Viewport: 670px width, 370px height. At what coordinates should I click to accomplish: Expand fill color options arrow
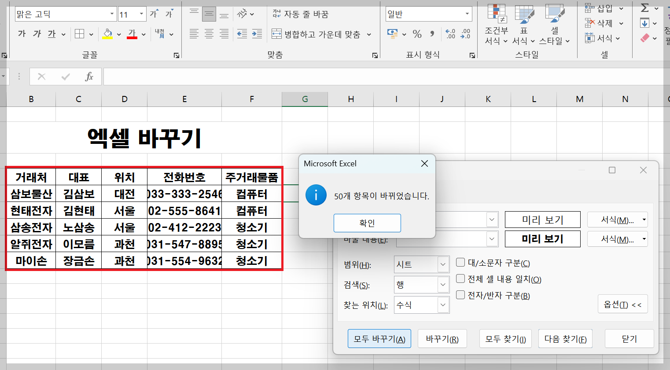tap(119, 34)
